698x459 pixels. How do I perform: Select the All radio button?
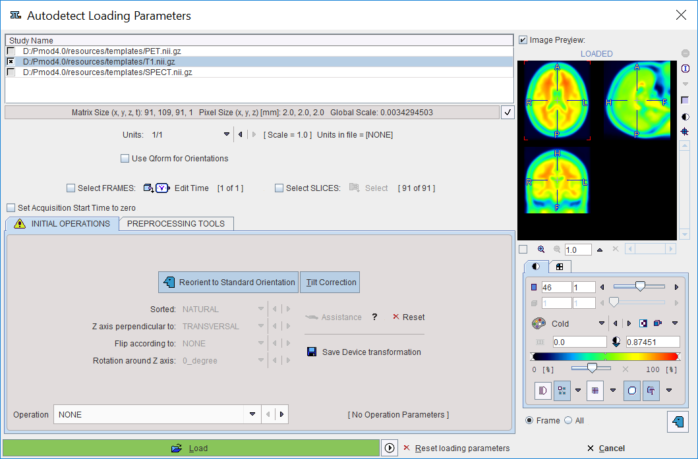[x=568, y=420]
